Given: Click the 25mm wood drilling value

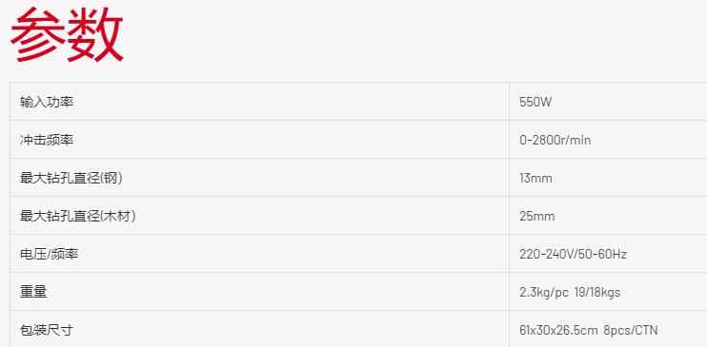Looking at the screenshot, I should (537, 217).
